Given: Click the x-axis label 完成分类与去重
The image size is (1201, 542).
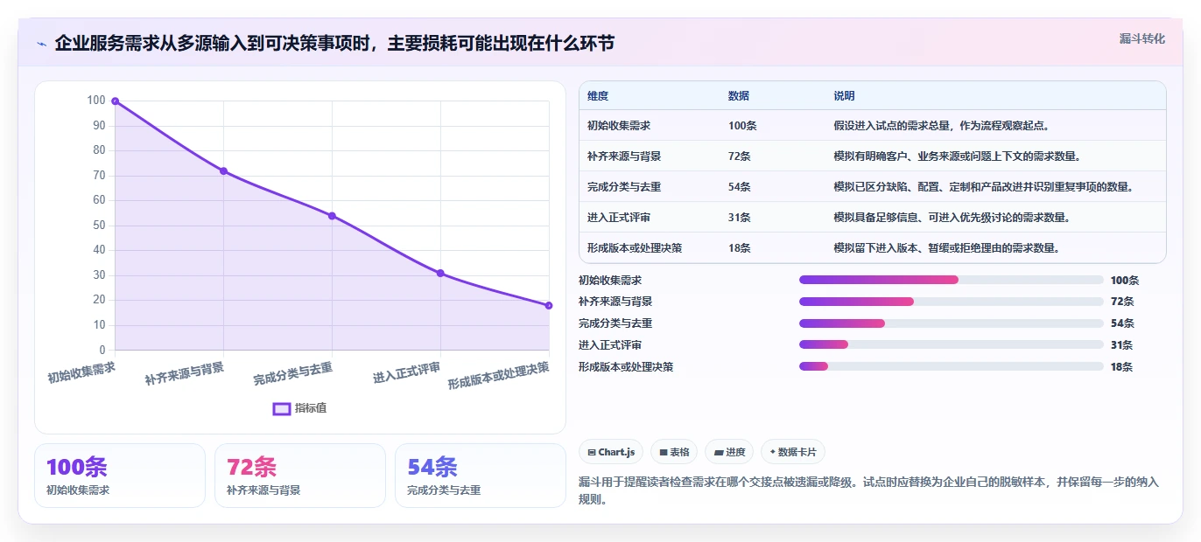Looking at the screenshot, I should pyautogui.click(x=293, y=374).
